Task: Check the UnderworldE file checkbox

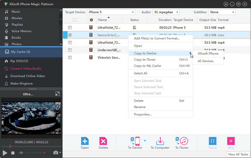Action: (70, 50)
